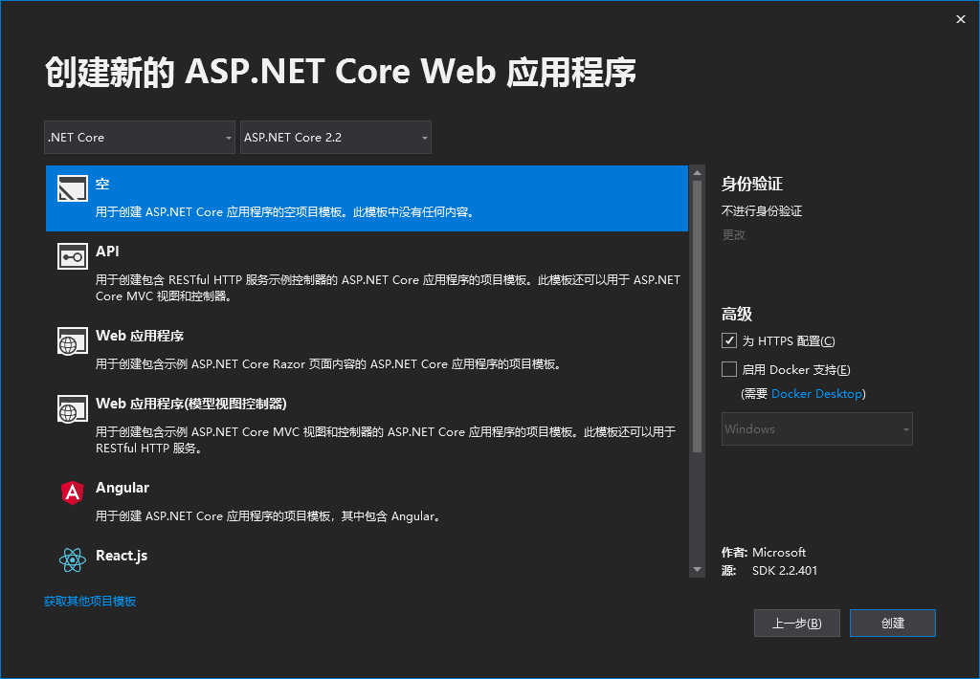980x679 pixels.
Task: Click the 更改 authentication link
Action: [x=734, y=235]
